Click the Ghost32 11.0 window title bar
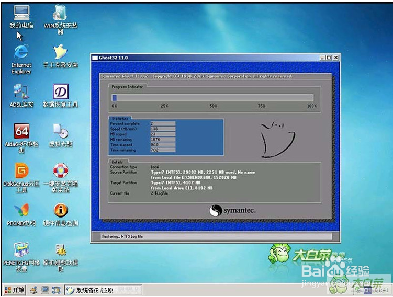Viewport: 393px width, 297px height. pos(206,58)
